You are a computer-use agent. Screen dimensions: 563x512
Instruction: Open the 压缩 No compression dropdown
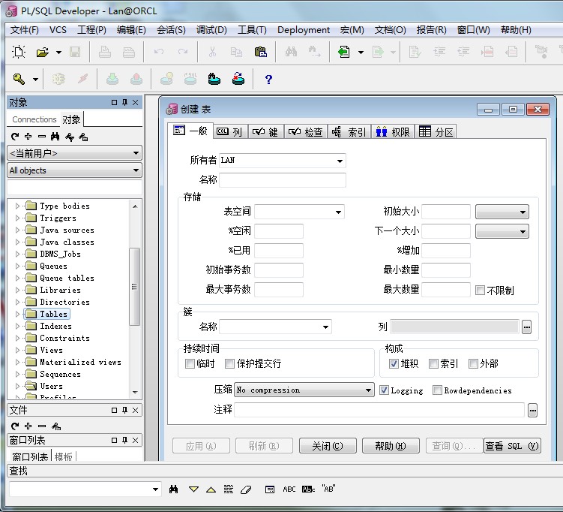click(303, 390)
